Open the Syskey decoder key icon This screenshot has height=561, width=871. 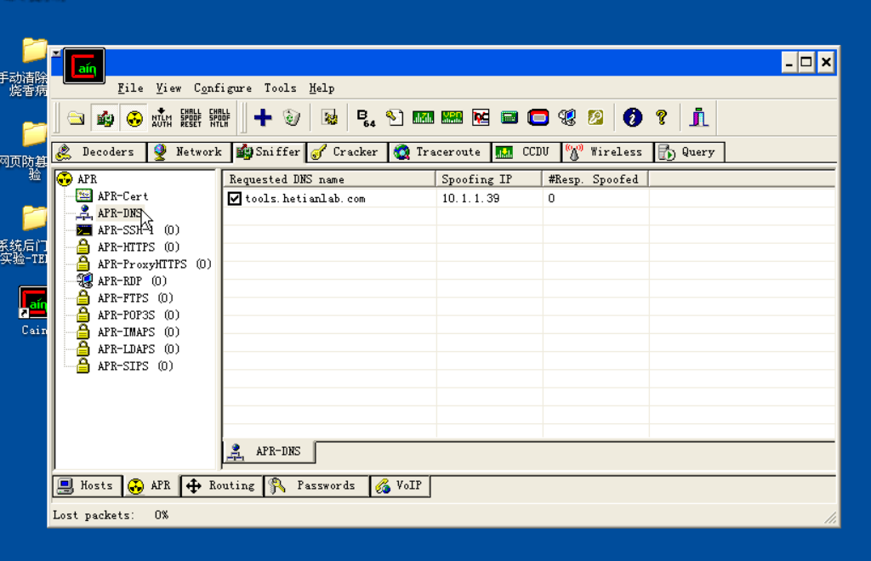(595, 117)
